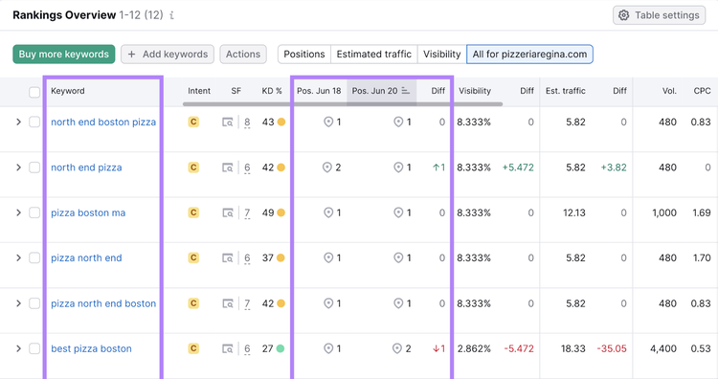Click intent badge C for north end boston pizza

click(193, 122)
